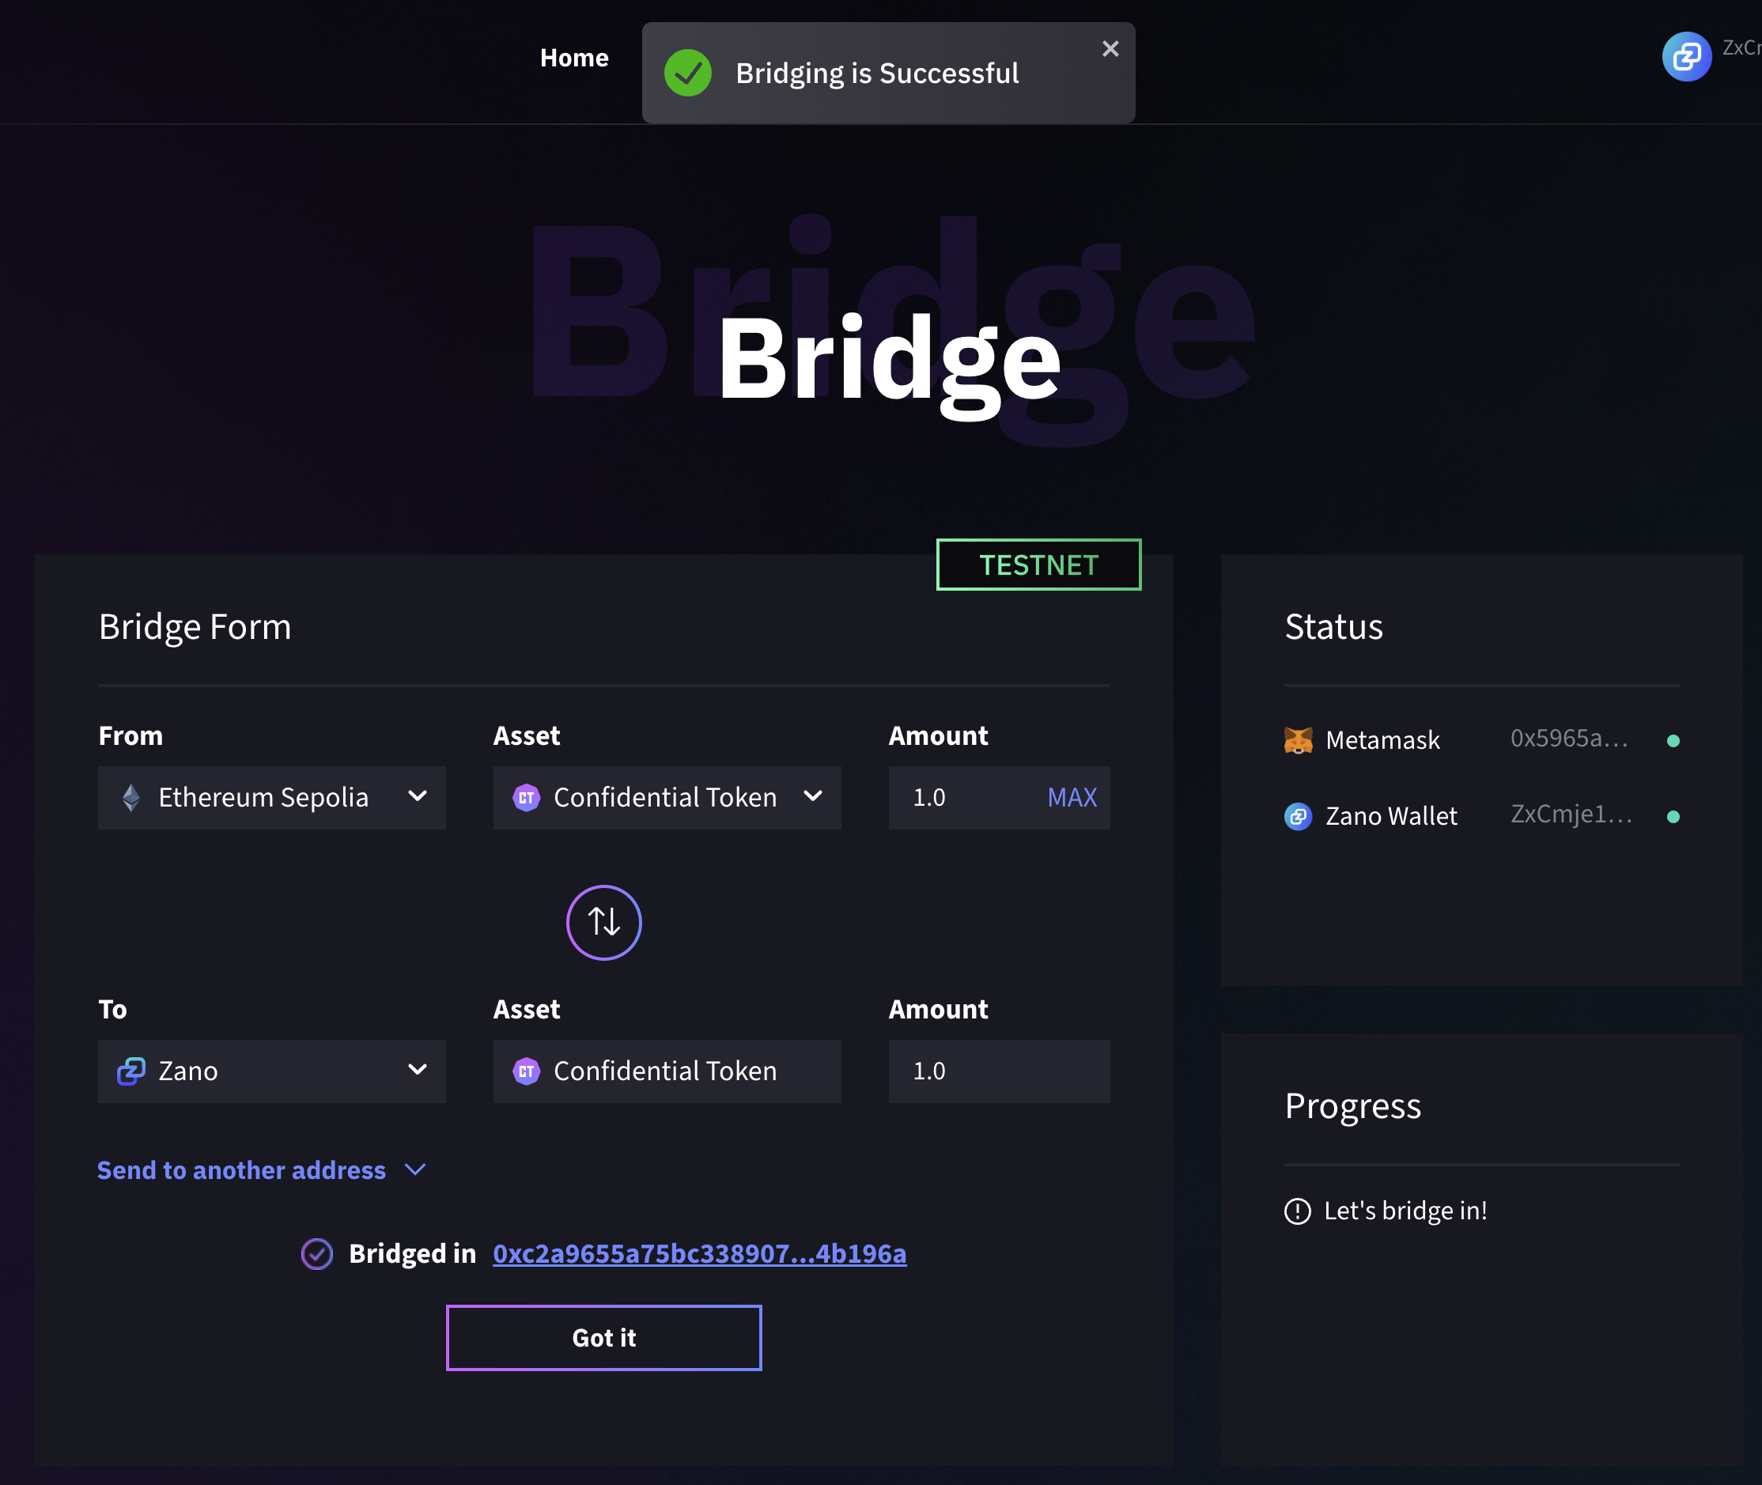Expand Send to another address
Image resolution: width=1762 pixels, height=1485 pixels.
coord(261,1170)
